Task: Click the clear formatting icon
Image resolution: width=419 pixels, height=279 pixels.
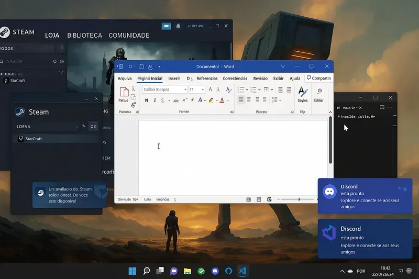Action: [x=228, y=90]
